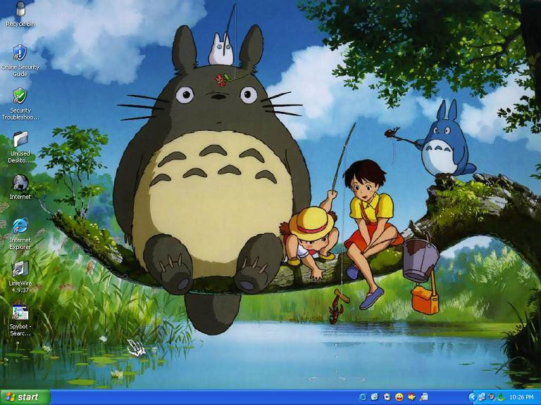Select the Unused Desktop Shortcuts folder
The height and width of the screenshot is (405, 541).
(20, 139)
